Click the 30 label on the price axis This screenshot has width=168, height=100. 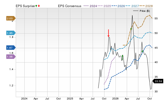pyautogui.click(x=156, y=92)
